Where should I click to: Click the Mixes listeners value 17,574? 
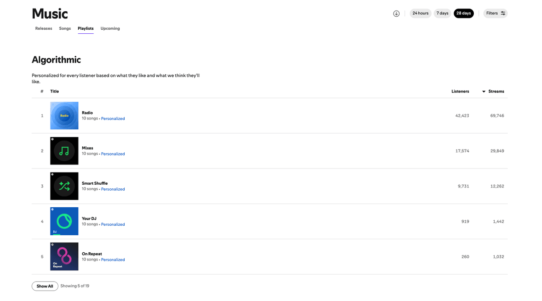coord(462,151)
